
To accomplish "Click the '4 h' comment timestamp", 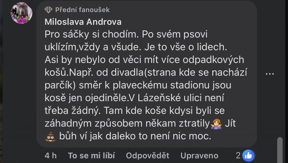I will coord(51,155).
